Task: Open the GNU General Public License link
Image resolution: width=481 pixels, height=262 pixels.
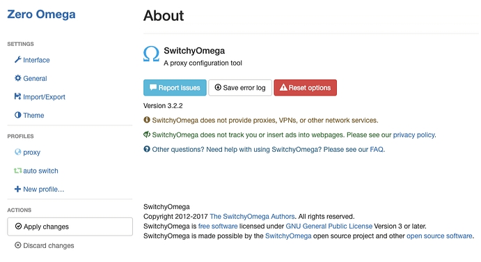Action: click(329, 226)
